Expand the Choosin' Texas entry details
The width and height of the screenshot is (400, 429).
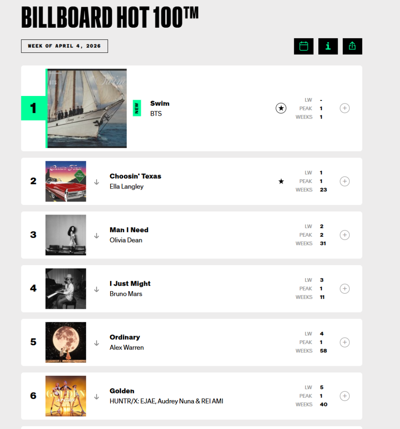point(344,181)
